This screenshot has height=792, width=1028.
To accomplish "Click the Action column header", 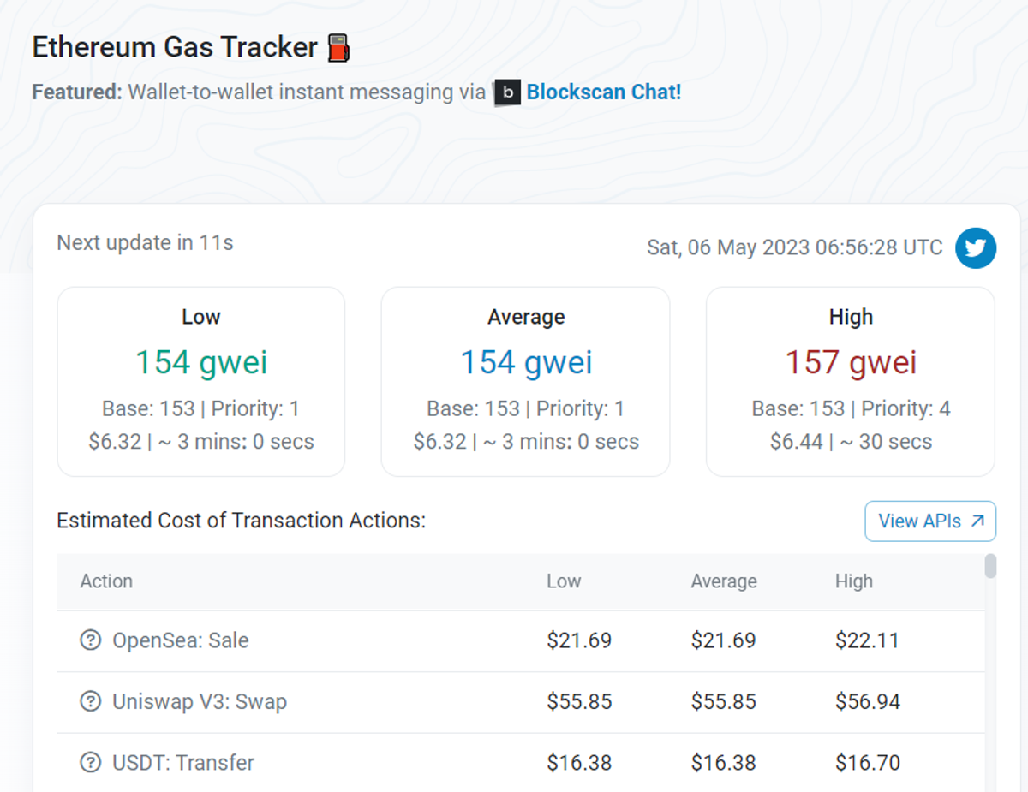I will (106, 581).
